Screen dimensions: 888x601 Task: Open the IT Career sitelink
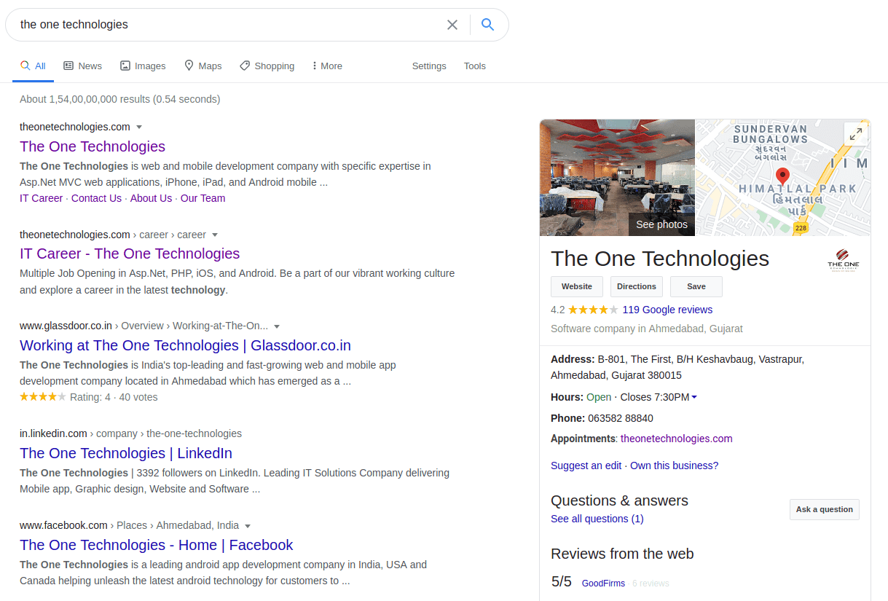coord(42,198)
